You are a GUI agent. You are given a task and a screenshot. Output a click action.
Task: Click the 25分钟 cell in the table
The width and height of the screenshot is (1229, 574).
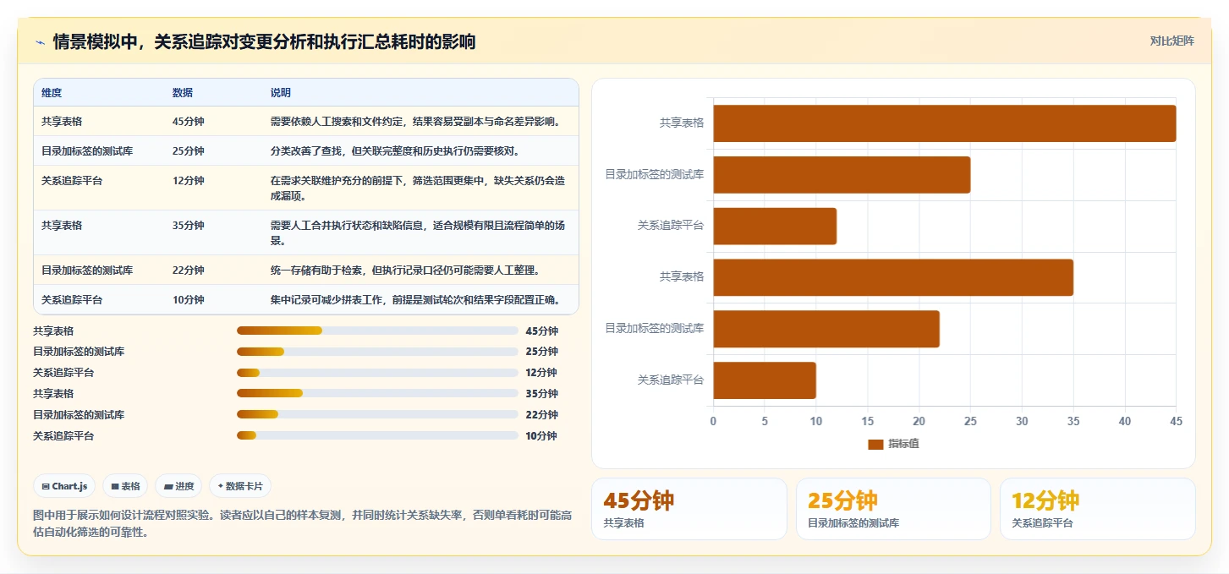[189, 151]
